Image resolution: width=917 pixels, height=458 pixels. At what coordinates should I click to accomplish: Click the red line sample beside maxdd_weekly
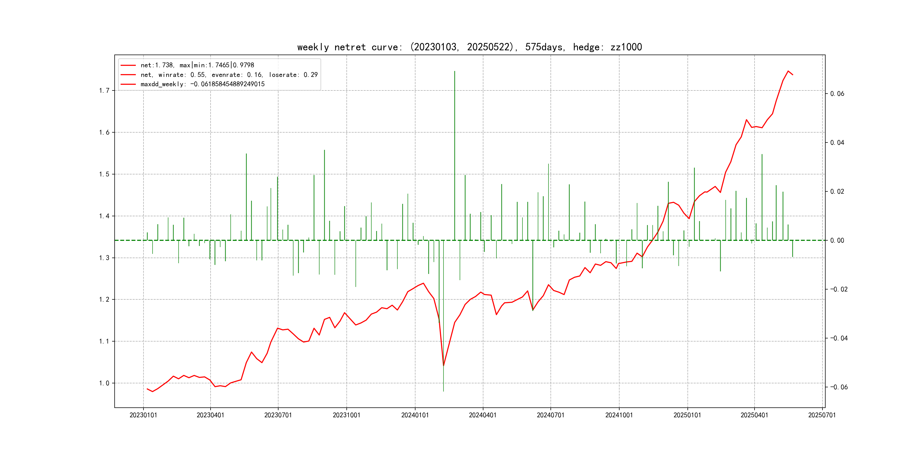(x=128, y=84)
